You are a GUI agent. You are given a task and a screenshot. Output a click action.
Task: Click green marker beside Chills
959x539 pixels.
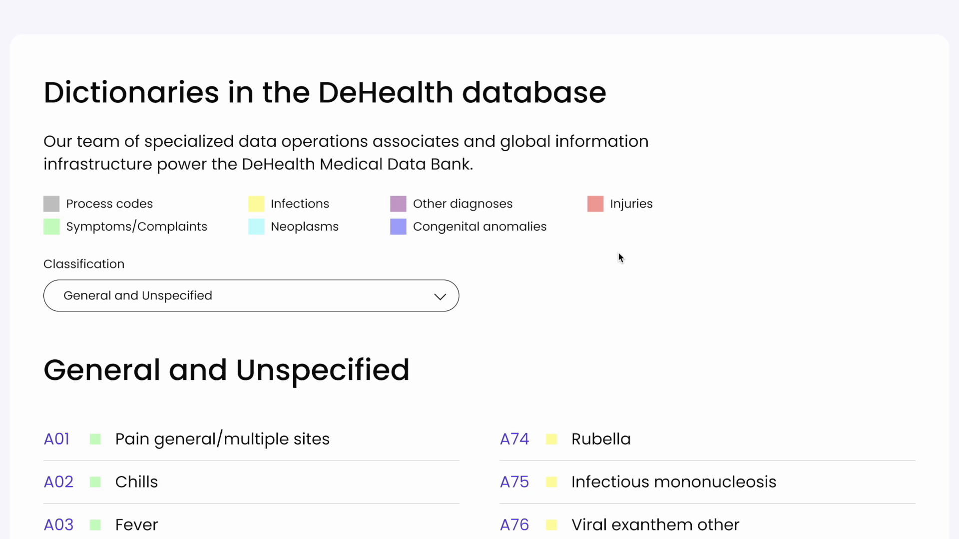pyautogui.click(x=95, y=482)
